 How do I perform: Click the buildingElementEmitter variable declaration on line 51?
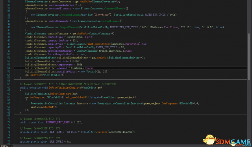coord(72,58)
